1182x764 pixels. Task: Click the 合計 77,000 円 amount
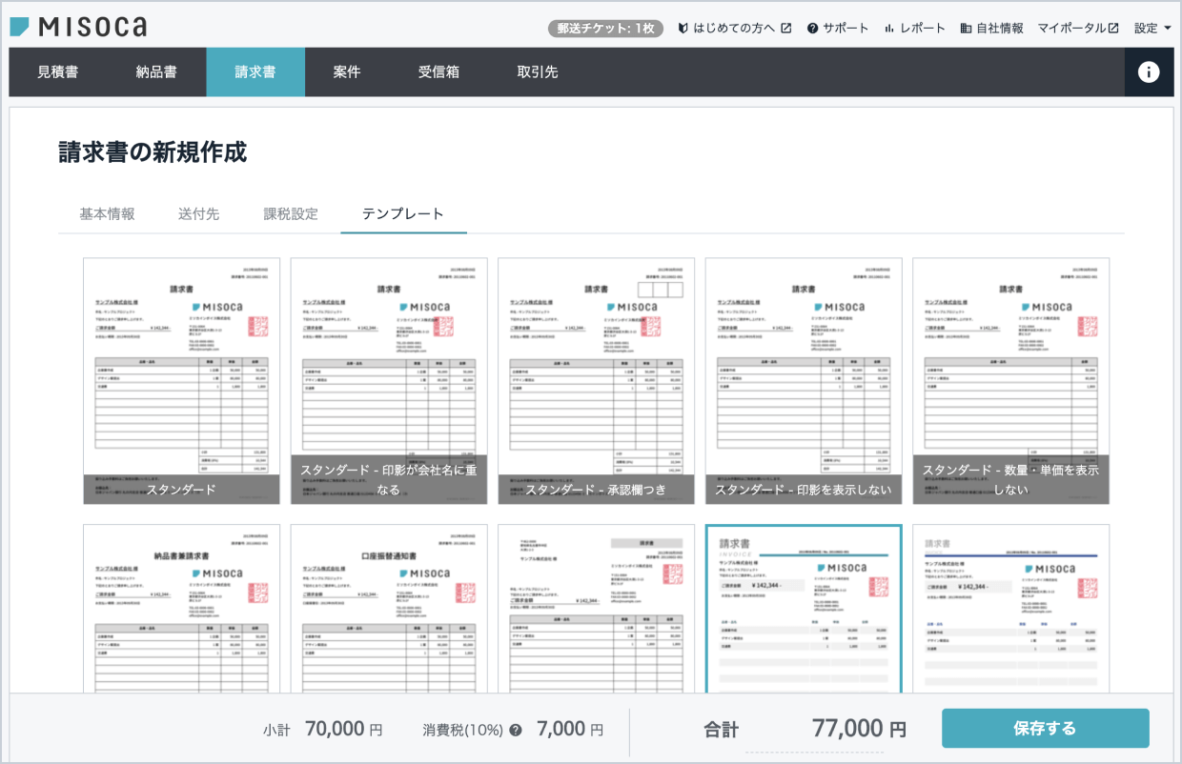[x=859, y=730]
